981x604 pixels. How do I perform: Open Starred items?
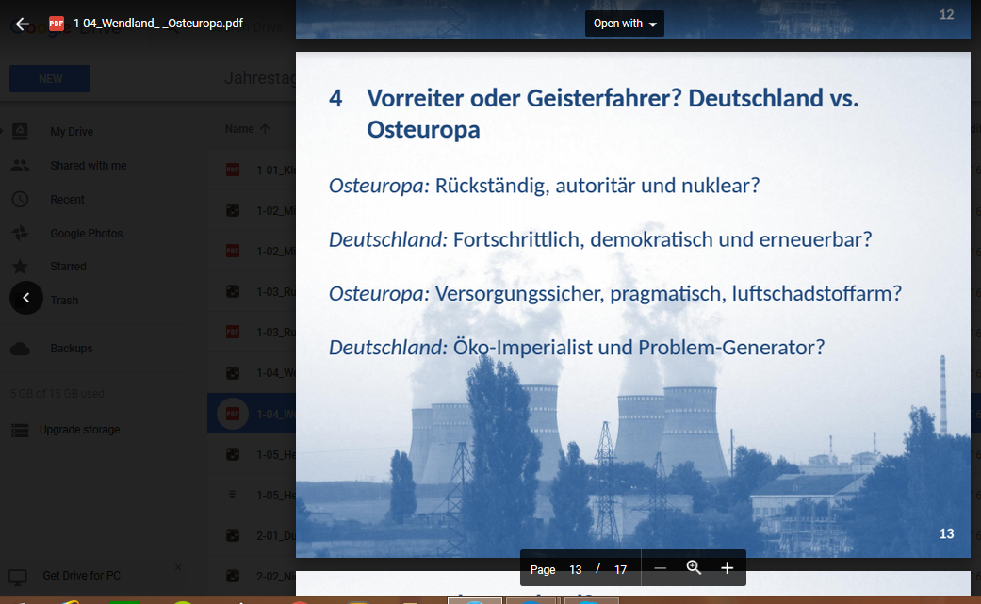click(x=68, y=267)
